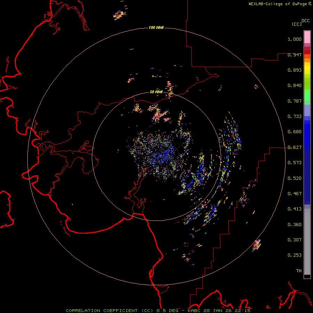Click the 0.307 scale value

click(295, 240)
